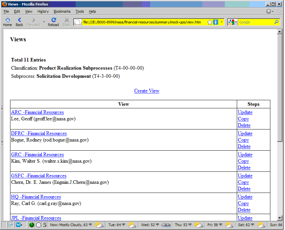This screenshot has height=230, width=285.
Task: Open search engine selector dropdown
Action: [x=236, y=22]
